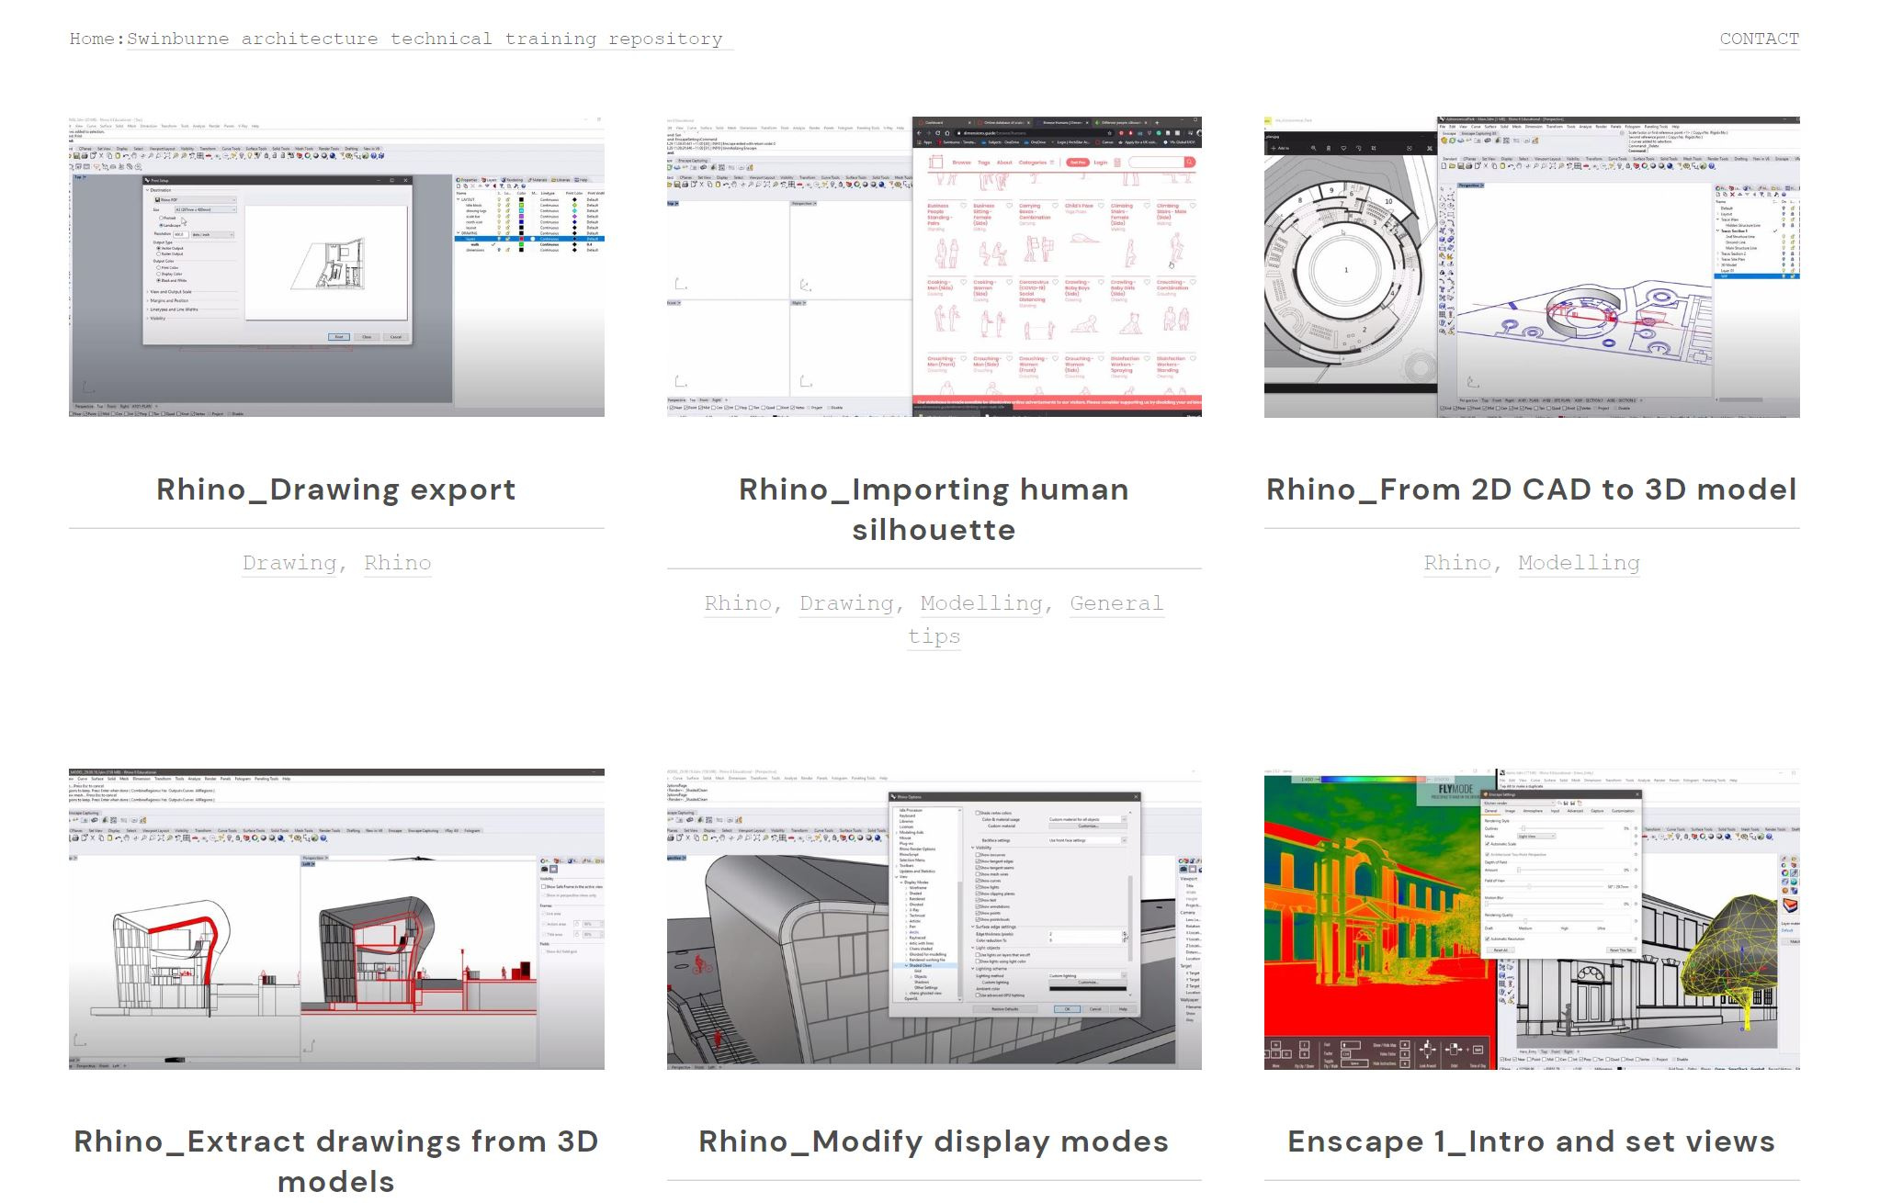Click the search magnifier icon on the dimensions.guide page
1880x1203 pixels.
[1189, 162]
